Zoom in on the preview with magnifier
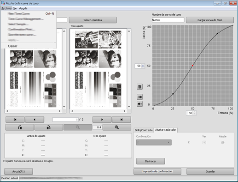The height and width of the screenshot is (182, 238). coord(117,127)
